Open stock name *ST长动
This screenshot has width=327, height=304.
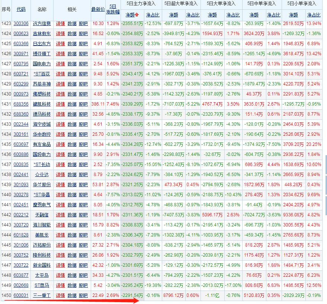point(42,164)
